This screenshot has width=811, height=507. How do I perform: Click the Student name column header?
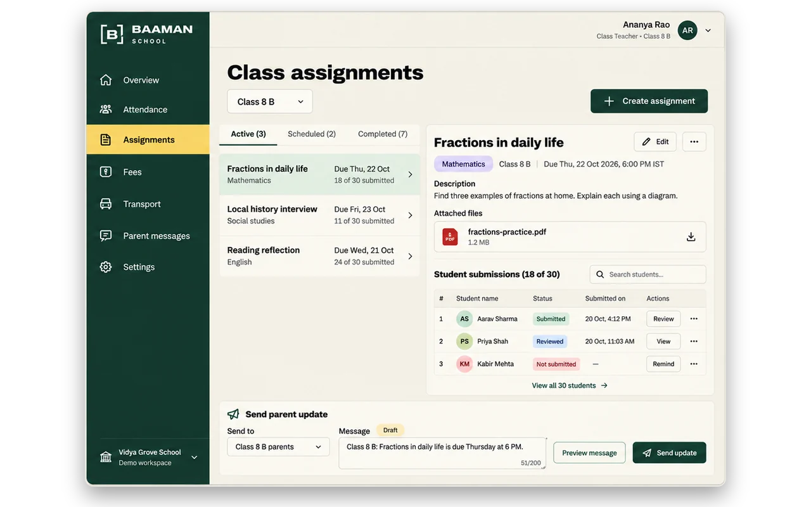point(477,298)
